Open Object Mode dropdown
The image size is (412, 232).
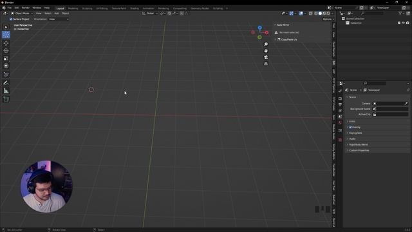point(22,13)
